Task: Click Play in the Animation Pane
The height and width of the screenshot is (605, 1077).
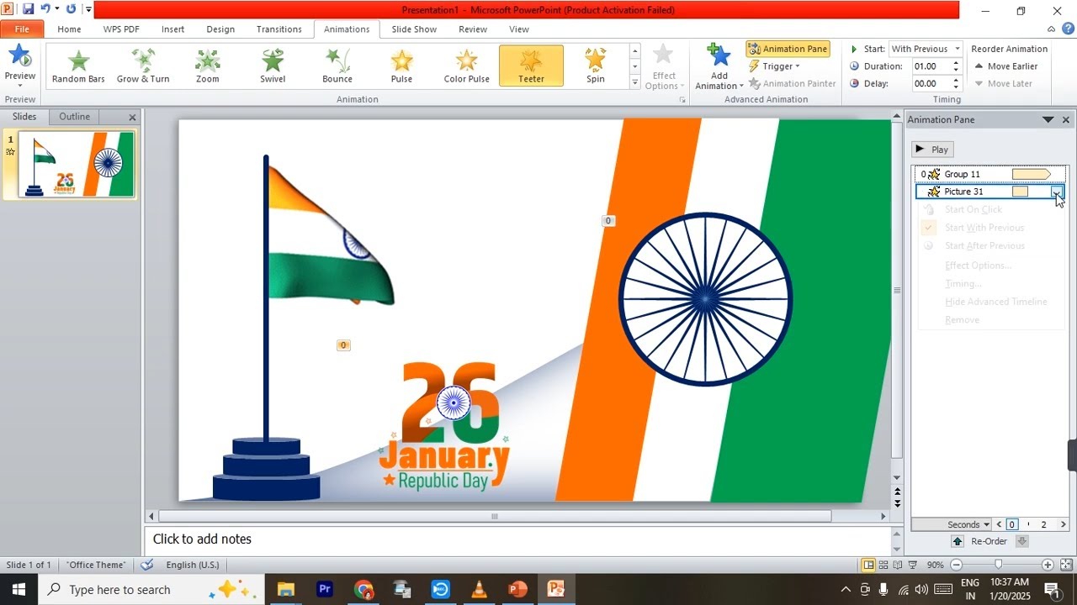Action: pyautogui.click(x=932, y=150)
